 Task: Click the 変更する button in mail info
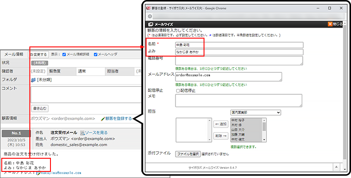38,54
